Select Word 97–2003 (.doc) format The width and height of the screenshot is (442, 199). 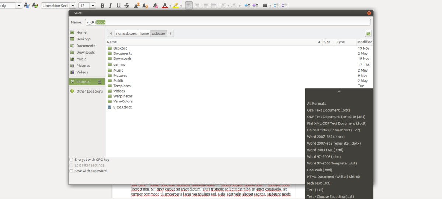324,157
